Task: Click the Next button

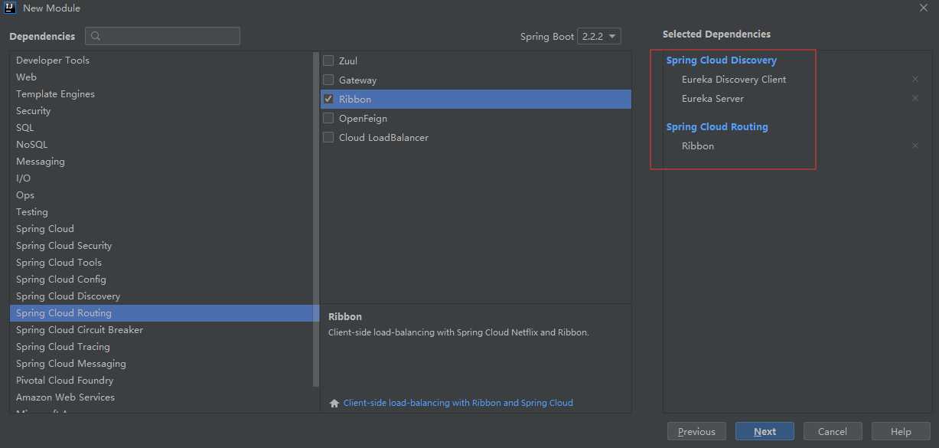Action: (765, 431)
